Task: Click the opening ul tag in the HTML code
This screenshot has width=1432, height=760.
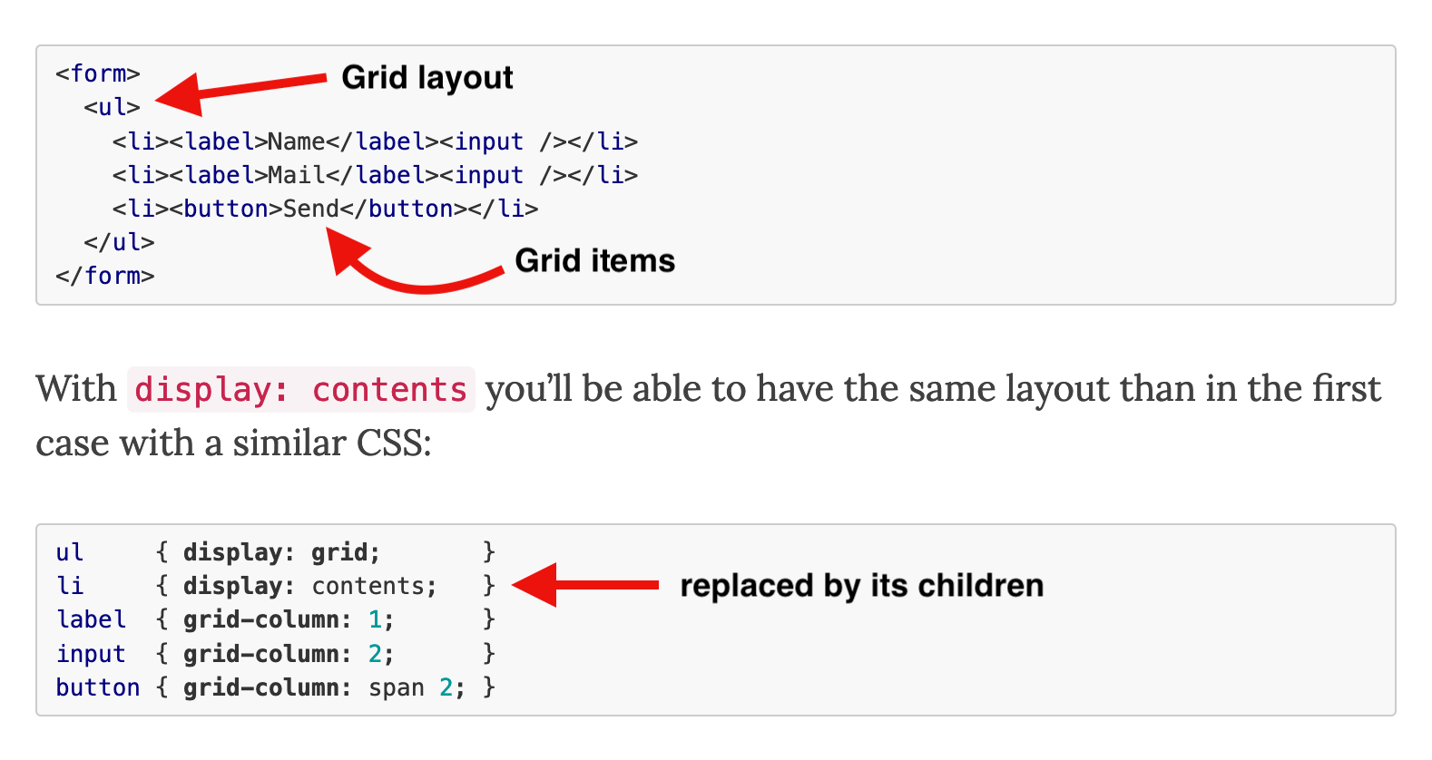Action: point(113,107)
